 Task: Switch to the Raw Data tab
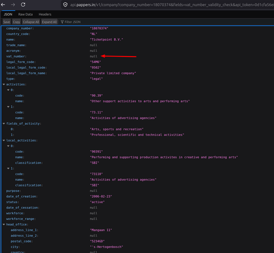[x=25, y=14]
